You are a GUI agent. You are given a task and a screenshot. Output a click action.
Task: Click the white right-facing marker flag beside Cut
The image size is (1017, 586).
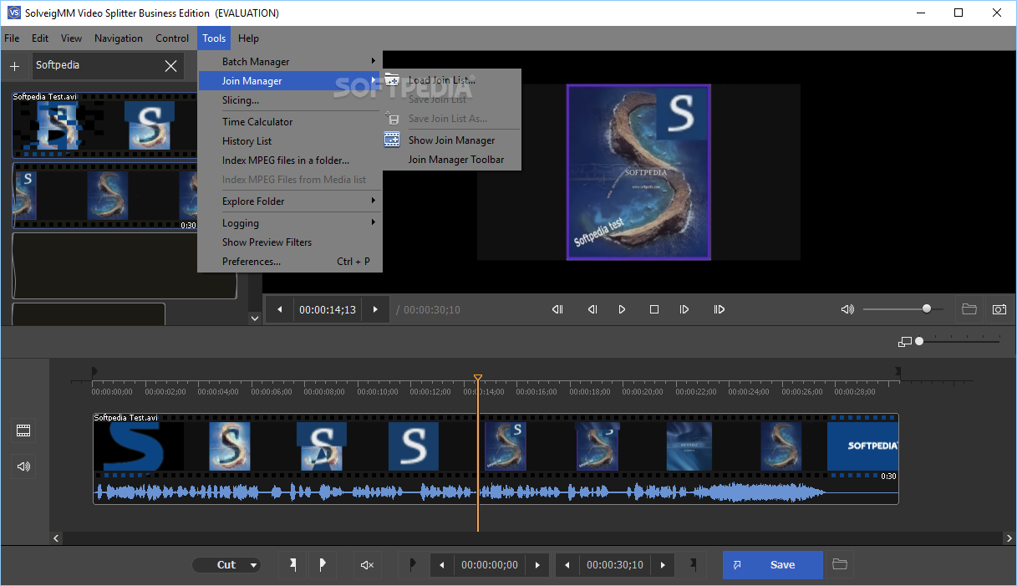click(323, 565)
